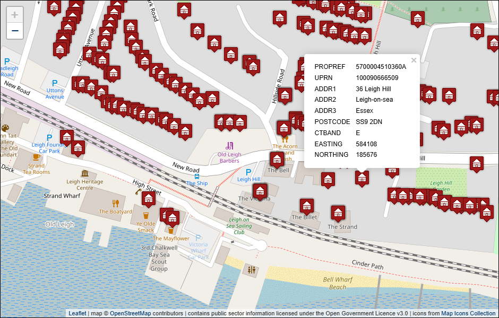Open the Map Icons Collection link

click(x=468, y=313)
